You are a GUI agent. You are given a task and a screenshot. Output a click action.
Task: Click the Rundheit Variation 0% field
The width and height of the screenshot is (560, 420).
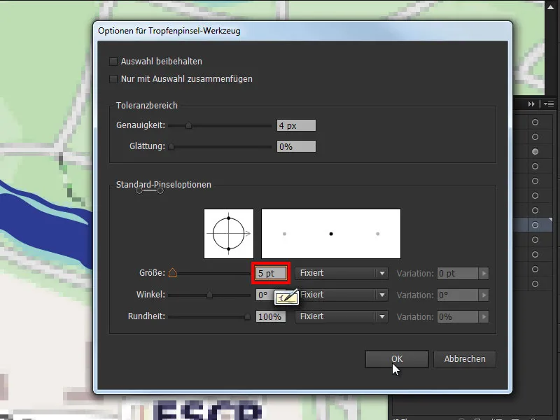[458, 317]
